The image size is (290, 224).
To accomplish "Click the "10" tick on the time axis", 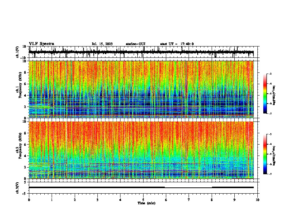I will click(x=257, y=200).
